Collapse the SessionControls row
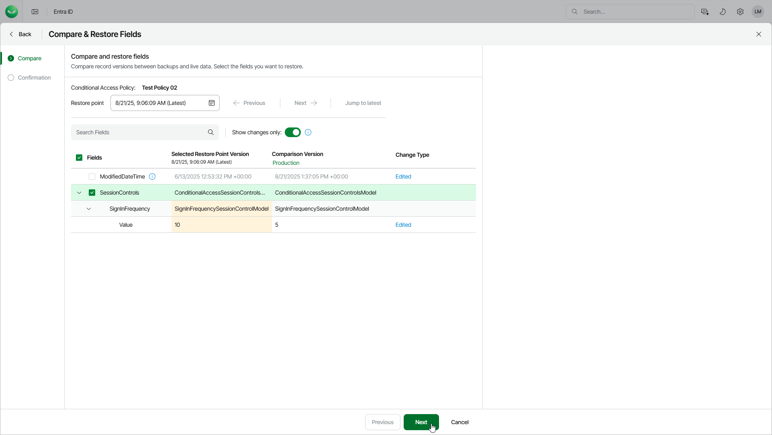Image resolution: width=772 pixels, height=435 pixels. tap(79, 193)
